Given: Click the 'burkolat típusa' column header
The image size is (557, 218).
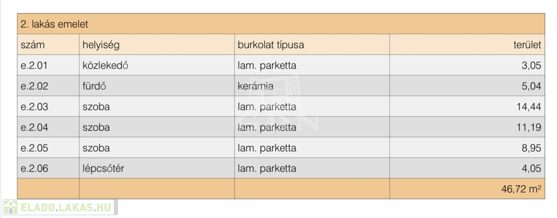Looking at the screenshot, I should [x=270, y=45].
